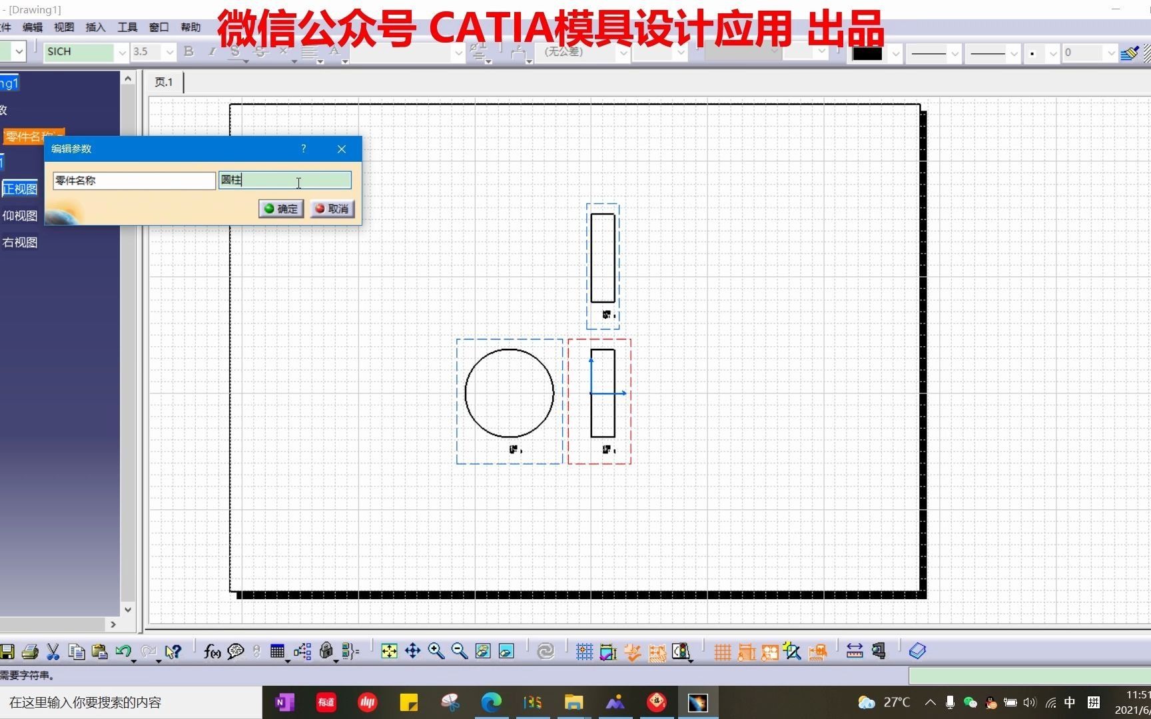Open the 3.5 font size dropdown
Screen dimensions: 1151x719
169,52
